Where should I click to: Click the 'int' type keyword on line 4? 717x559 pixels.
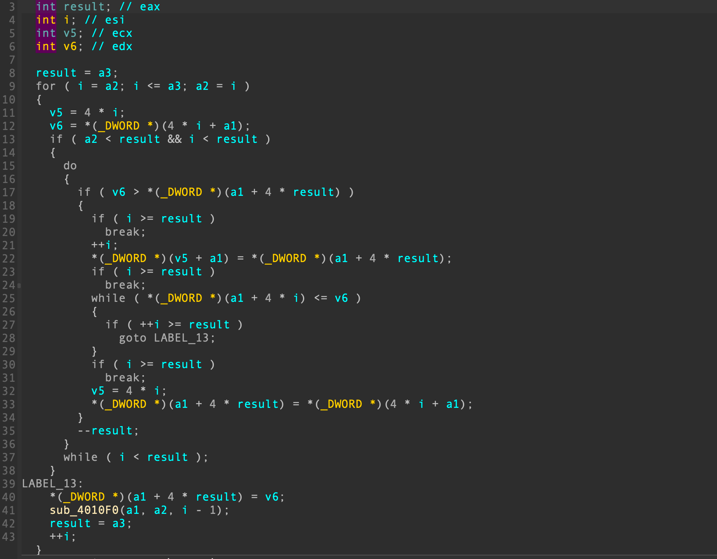pos(46,20)
